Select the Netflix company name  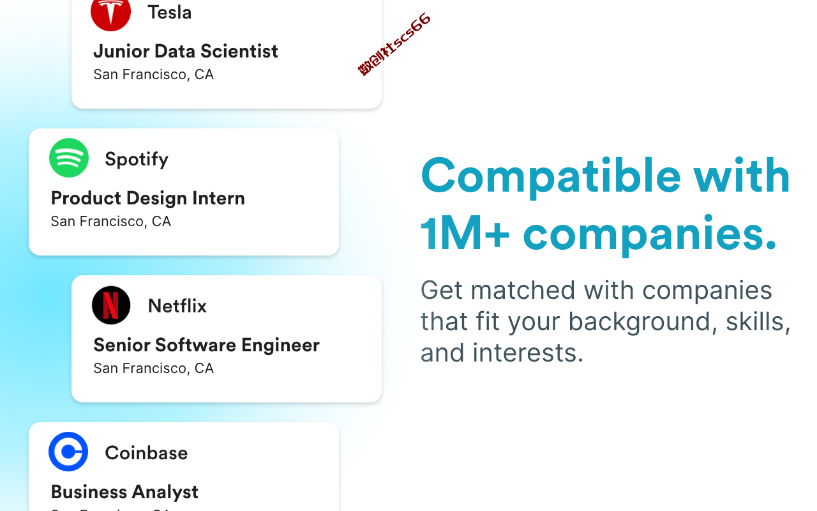pos(177,306)
